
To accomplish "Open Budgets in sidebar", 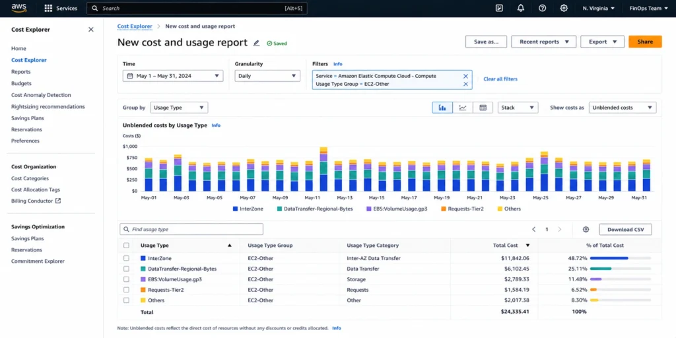I will [x=21, y=84].
